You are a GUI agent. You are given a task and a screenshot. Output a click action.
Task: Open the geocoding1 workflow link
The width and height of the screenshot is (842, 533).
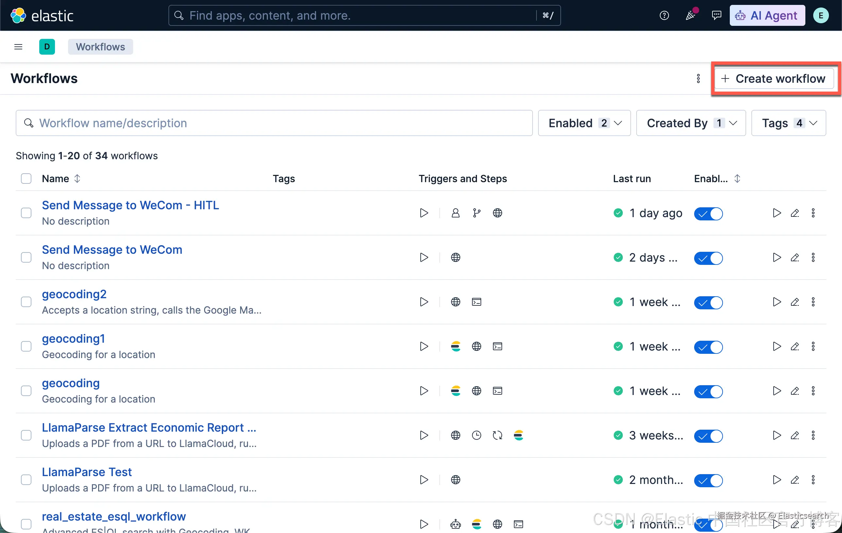(73, 338)
